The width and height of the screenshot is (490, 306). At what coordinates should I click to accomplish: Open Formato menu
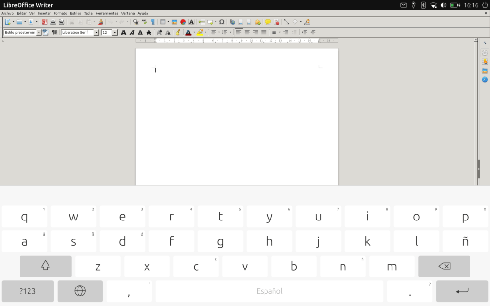click(60, 13)
